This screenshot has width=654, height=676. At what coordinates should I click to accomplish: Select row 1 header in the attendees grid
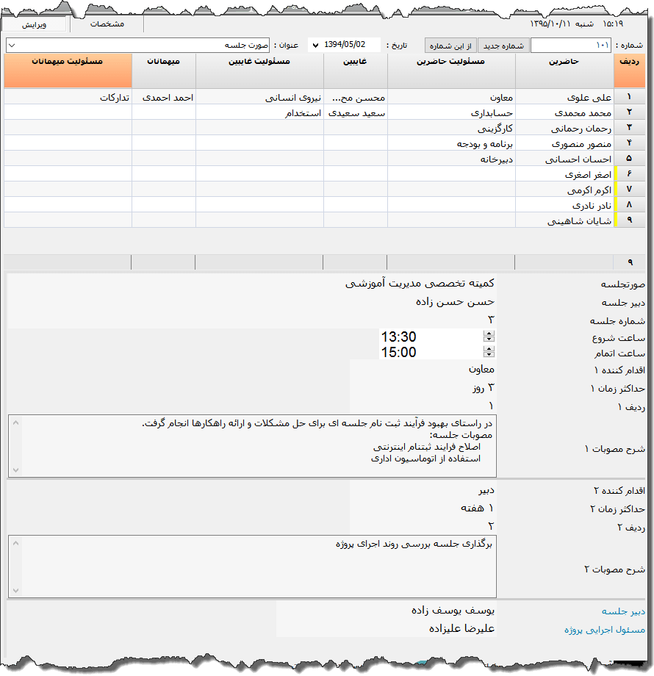point(629,96)
